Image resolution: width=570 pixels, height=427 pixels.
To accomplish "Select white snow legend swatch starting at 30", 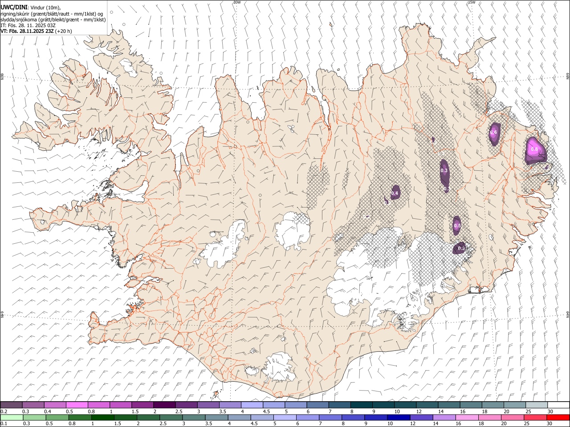I will (558, 405).
